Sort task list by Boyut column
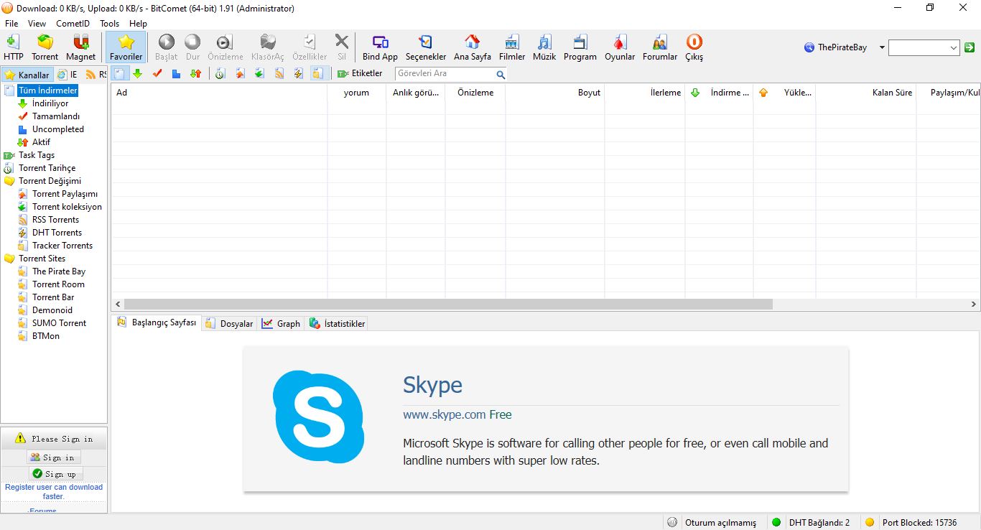The width and height of the screenshot is (981, 530). pos(555,93)
